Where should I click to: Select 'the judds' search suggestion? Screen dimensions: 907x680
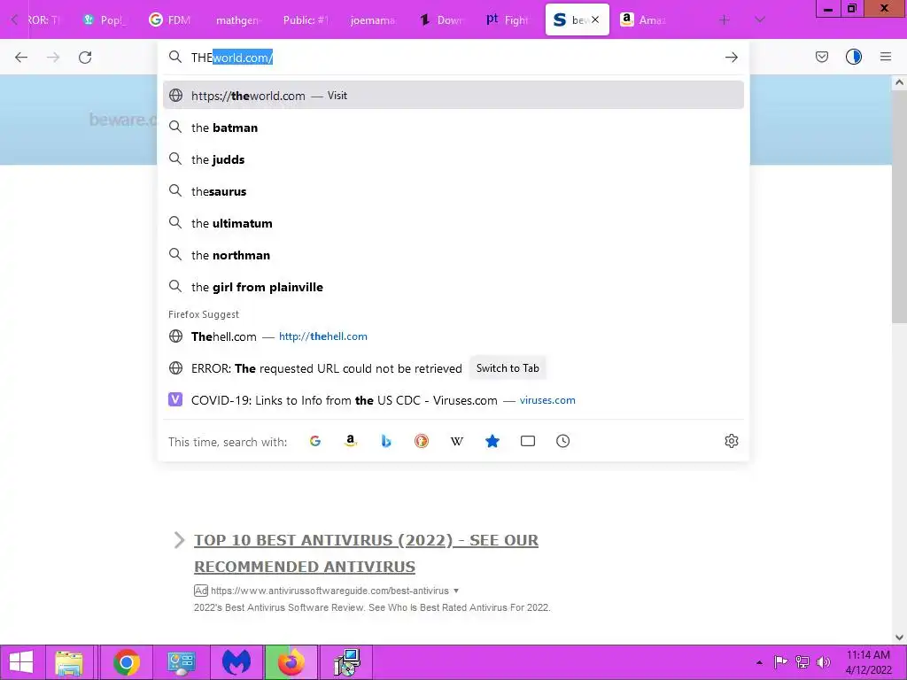point(453,159)
